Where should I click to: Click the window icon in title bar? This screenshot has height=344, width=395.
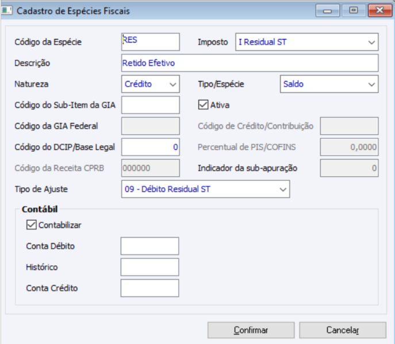[x=7, y=10]
